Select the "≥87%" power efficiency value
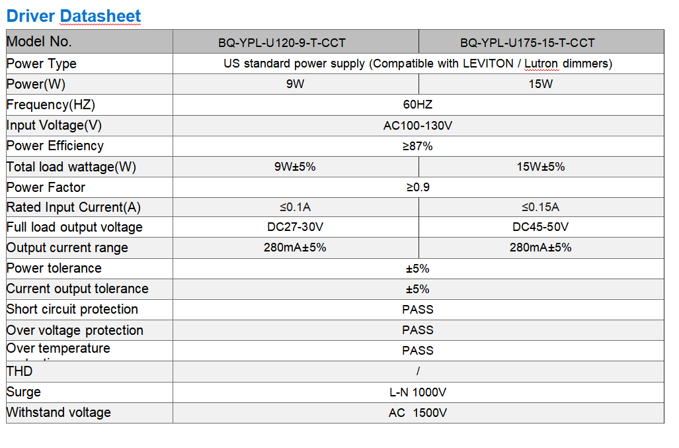 417,146
